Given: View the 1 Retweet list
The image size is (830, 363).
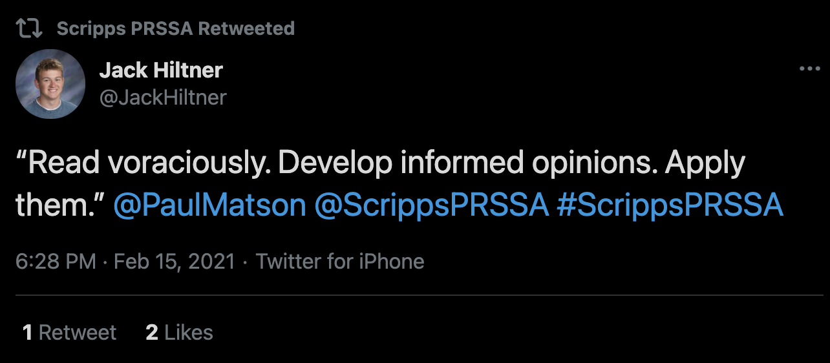Looking at the screenshot, I should coord(69,333).
